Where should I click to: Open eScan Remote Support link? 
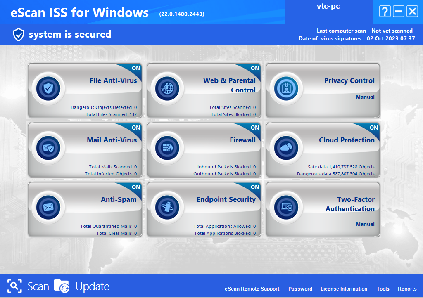pyautogui.click(x=252, y=289)
